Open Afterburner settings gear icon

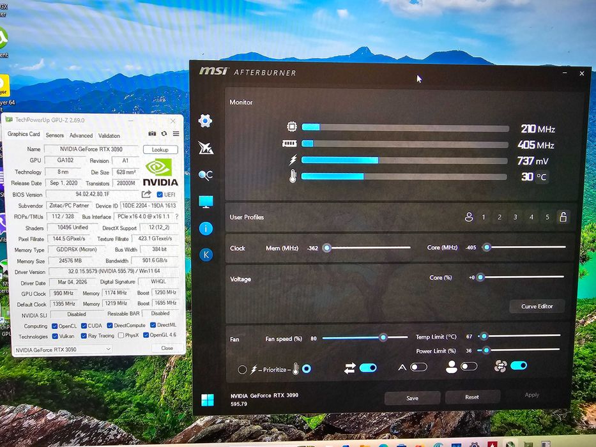[205, 121]
